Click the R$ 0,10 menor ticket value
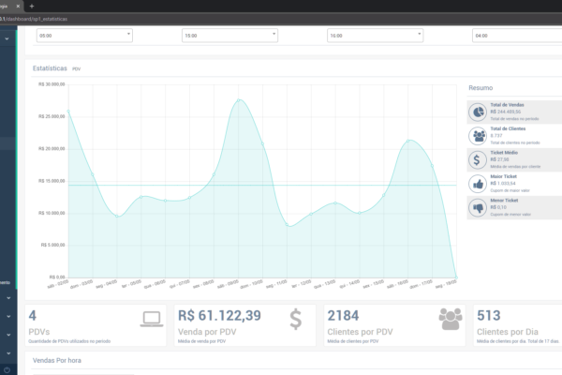This screenshot has height=375, width=562. click(498, 207)
